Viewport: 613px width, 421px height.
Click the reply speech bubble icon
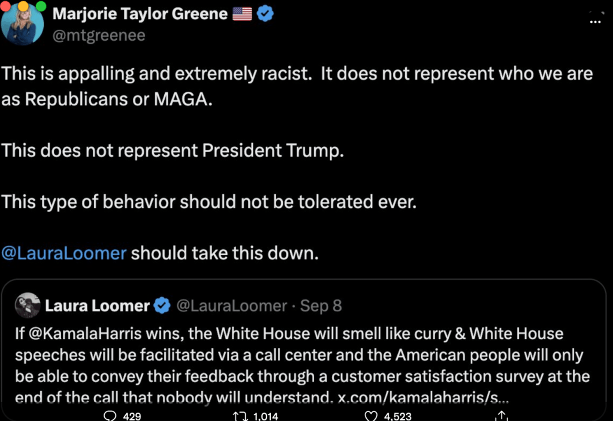(x=110, y=416)
